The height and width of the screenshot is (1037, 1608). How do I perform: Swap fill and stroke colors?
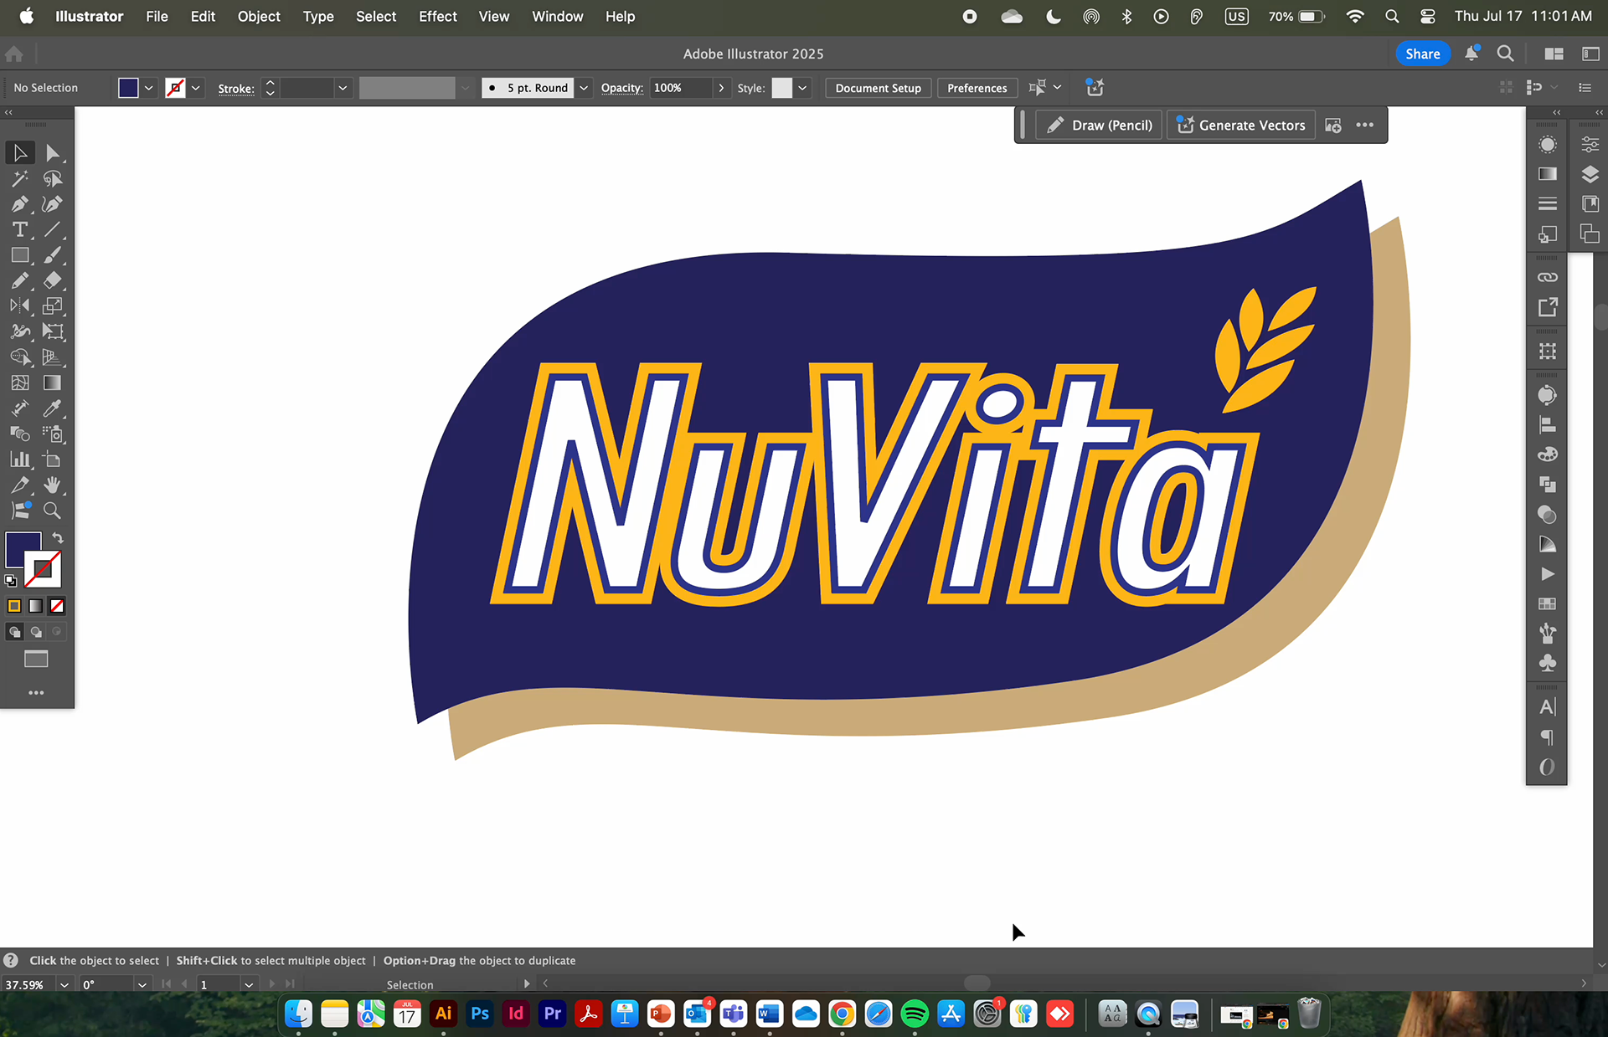click(x=58, y=538)
